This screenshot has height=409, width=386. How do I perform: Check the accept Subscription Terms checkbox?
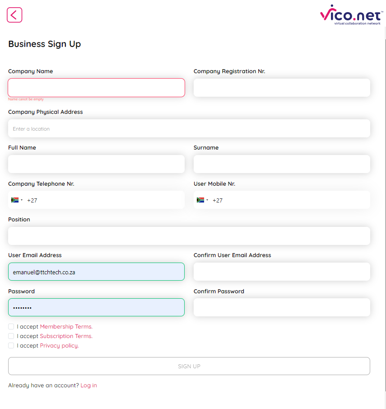pos(11,336)
